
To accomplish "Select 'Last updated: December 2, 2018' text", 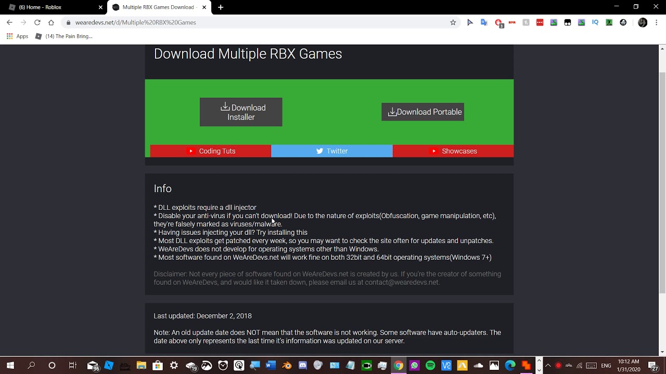I will tap(202, 316).
